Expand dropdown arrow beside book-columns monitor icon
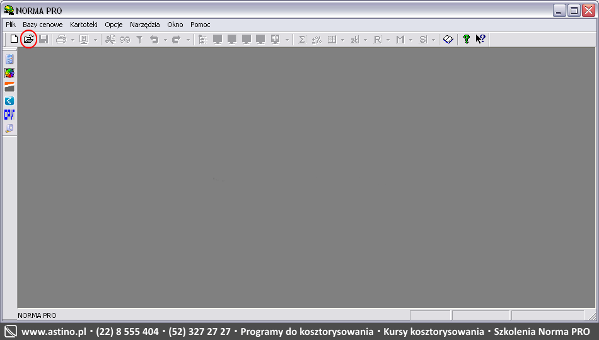The image size is (599, 340). point(287,40)
